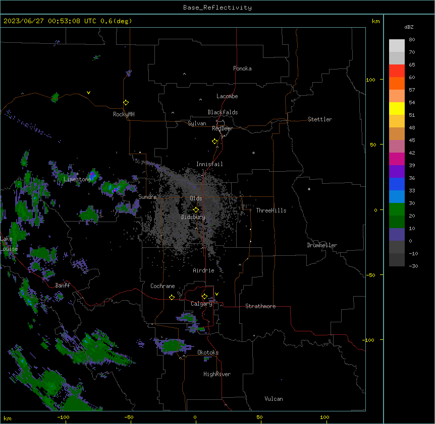Click the 100 tick on the right vertical axis
This screenshot has height=424, width=435.
pos(370,80)
